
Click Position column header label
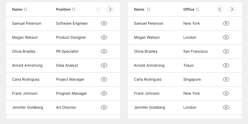(63, 9)
